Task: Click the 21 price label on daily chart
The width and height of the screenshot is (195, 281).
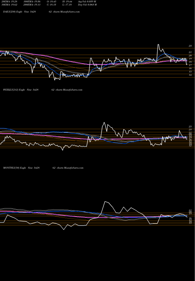Action: click(190, 52)
